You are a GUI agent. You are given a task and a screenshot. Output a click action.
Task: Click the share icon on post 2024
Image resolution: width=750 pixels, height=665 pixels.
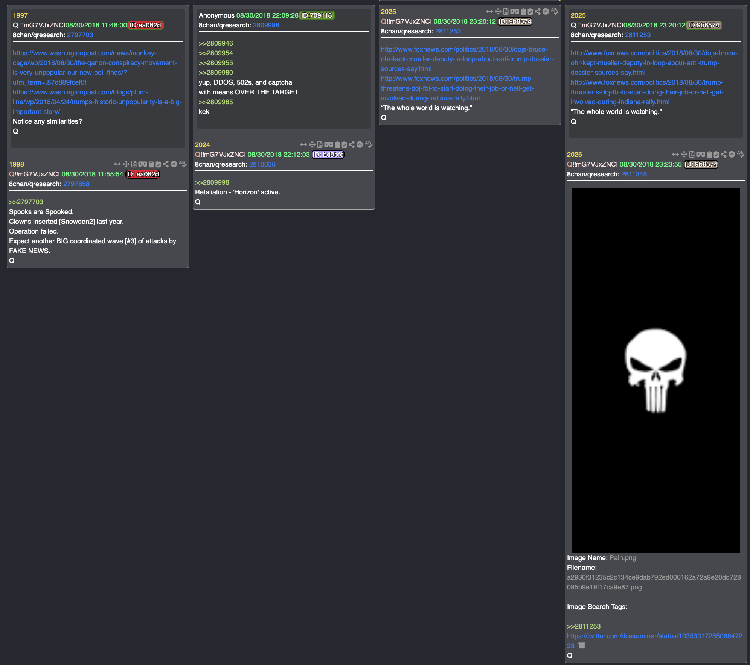352,145
